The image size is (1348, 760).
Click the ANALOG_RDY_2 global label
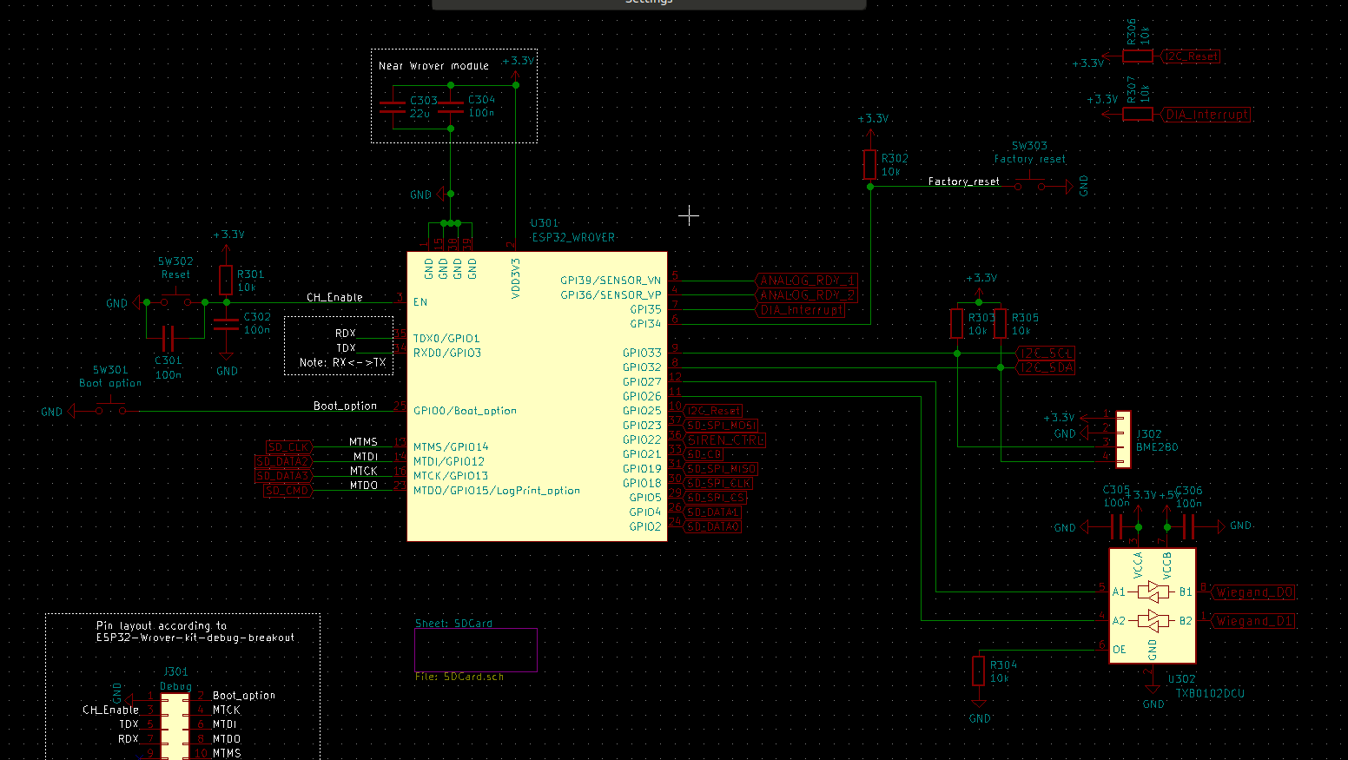pos(807,295)
